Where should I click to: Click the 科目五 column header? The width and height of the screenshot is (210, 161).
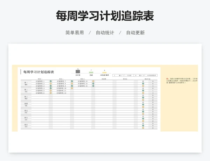point(125,79)
